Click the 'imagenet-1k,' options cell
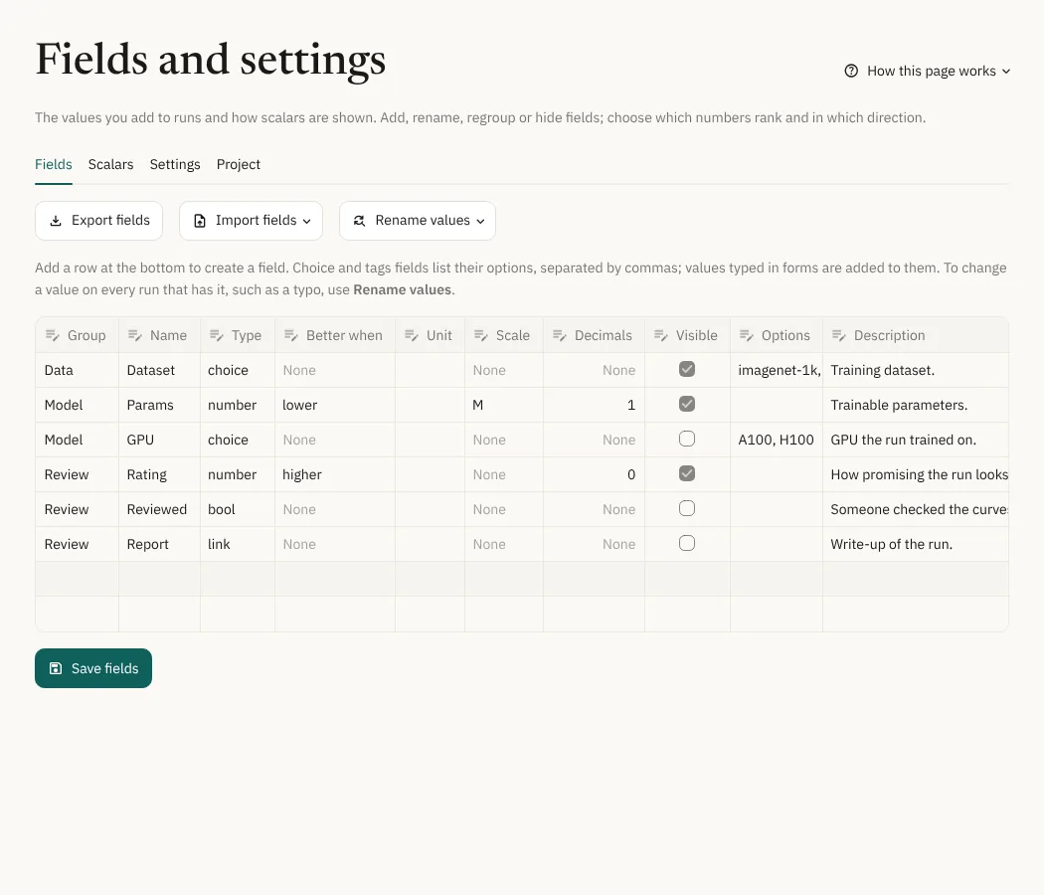The height and width of the screenshot is (895, 1044). pyautogui.click(x=777, y=370)
